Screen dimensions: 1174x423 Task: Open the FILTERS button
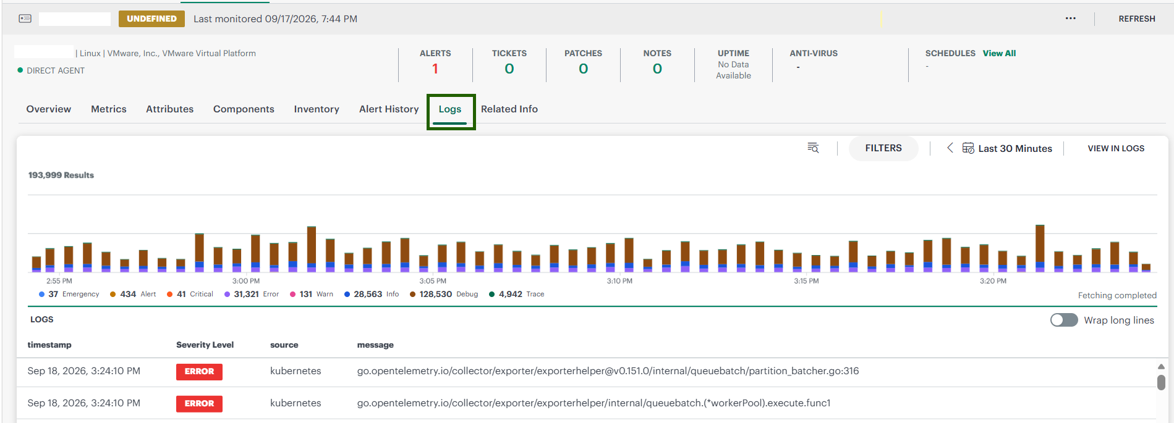coord(883,148)
